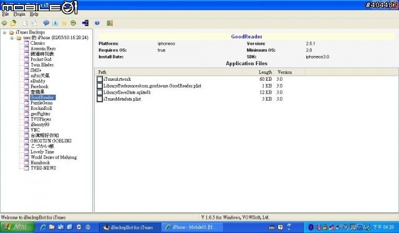The image size is (399, 233).
Task: Click the yellow notes toolbar icon
Action: pos(64,23)
